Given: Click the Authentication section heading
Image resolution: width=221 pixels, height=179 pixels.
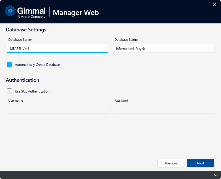Looking at the screenshot, I should [22, 80].
